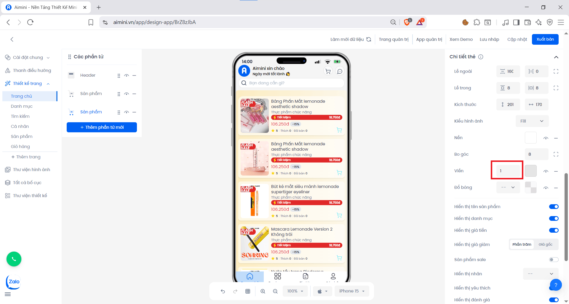This screenshot has width=569, height=304.
Task: Click the green phone call button
Action: pos(14,259)
